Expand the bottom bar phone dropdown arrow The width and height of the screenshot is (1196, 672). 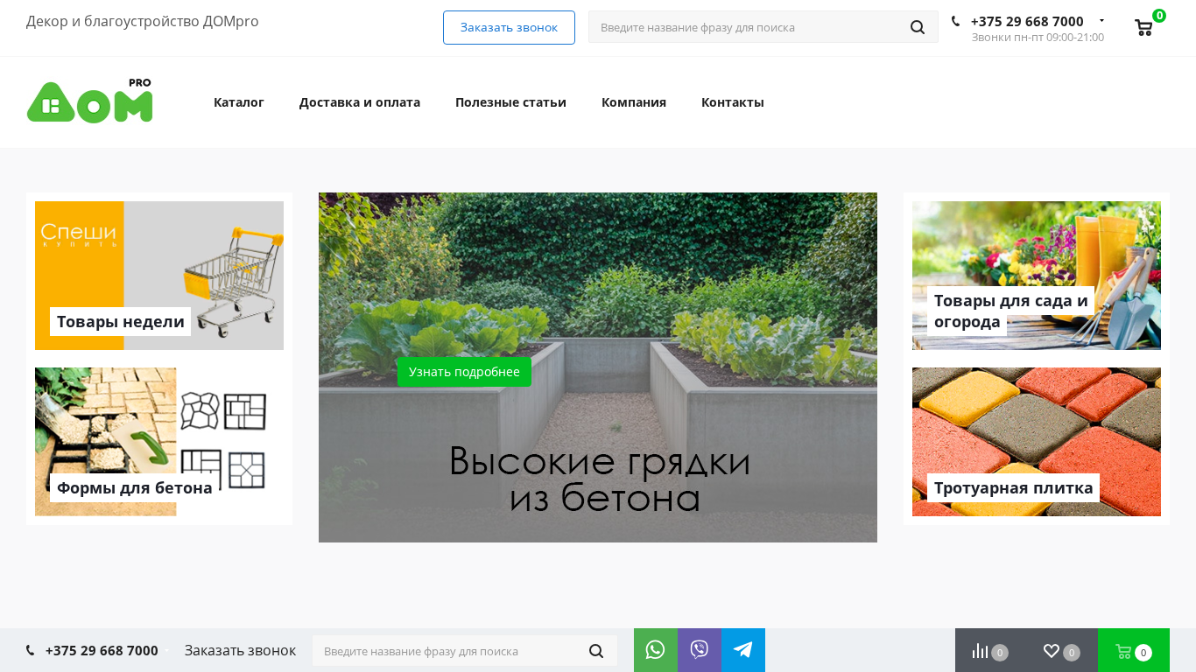pyautogui.click(x=166, y=650)
